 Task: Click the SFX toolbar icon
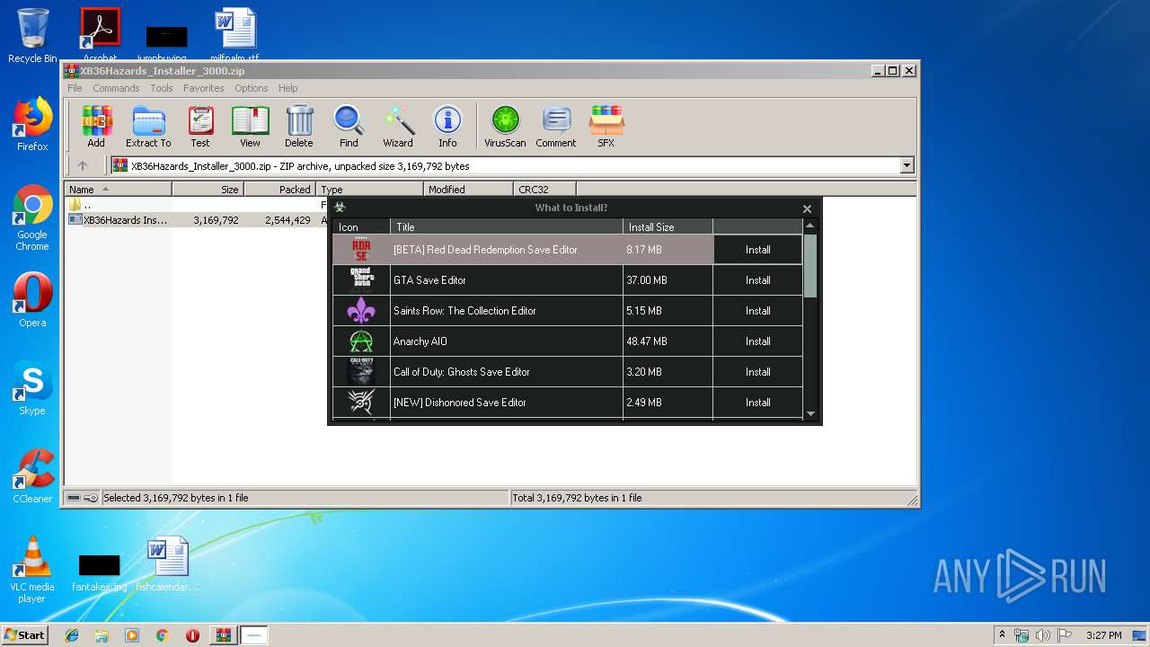click(x=606, y=126)
